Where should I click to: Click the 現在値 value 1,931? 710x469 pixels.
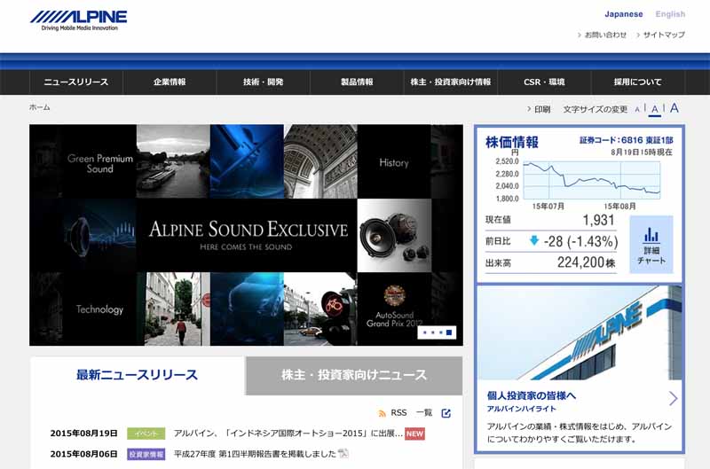click(598, 220)
